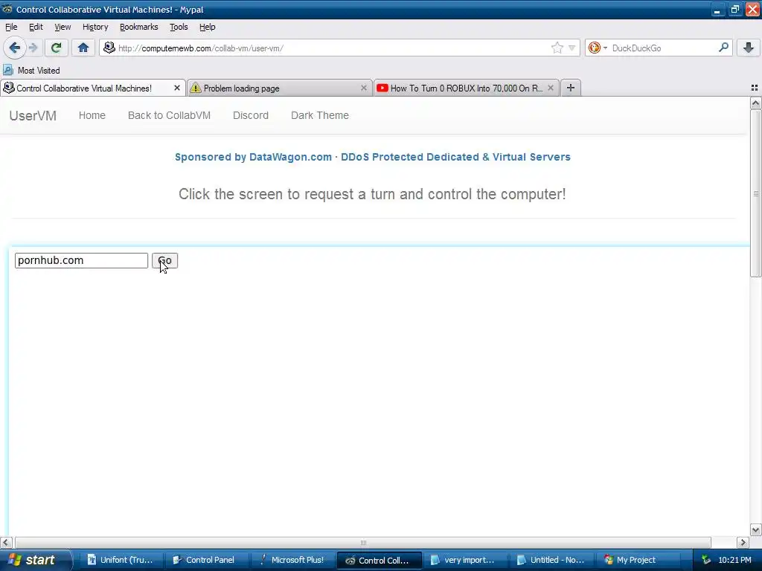Close the How To Turn 0 ROBUX tab
The image size is (762, 571).
pyautogui.click(x=550, y=88)
